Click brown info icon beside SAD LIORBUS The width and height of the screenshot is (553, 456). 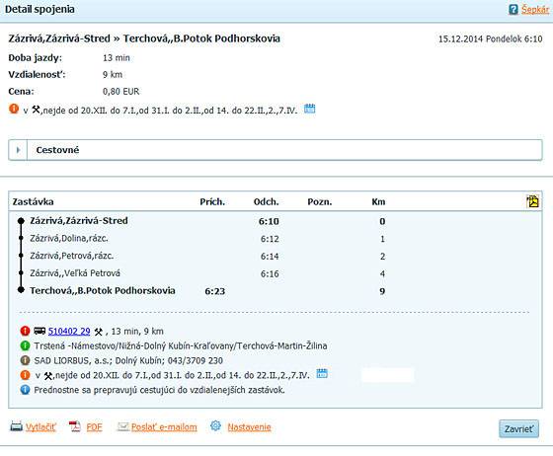click(25, 360)
